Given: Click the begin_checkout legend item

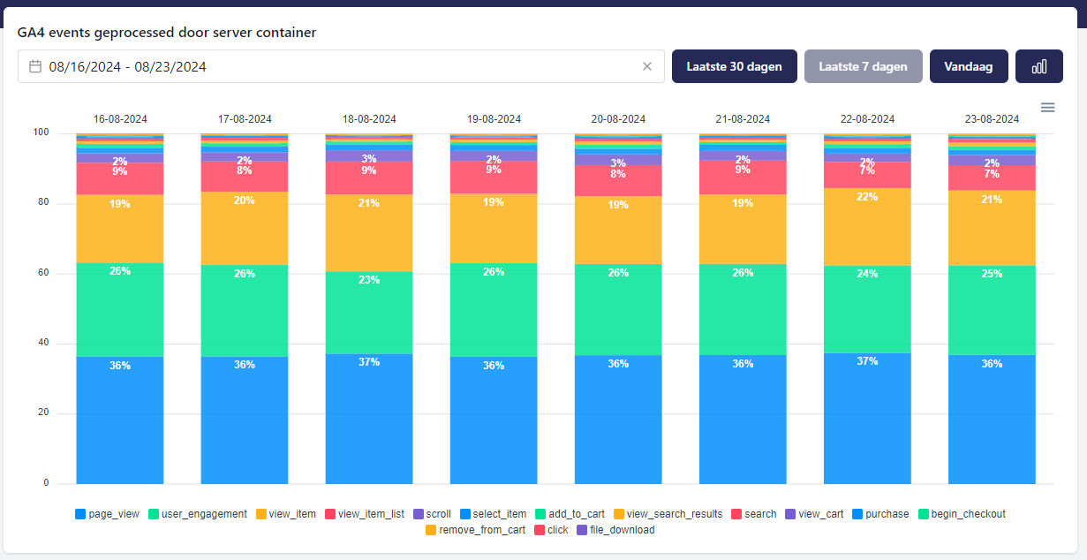Looking at the screenshot, I should click(x=968, y=514).
